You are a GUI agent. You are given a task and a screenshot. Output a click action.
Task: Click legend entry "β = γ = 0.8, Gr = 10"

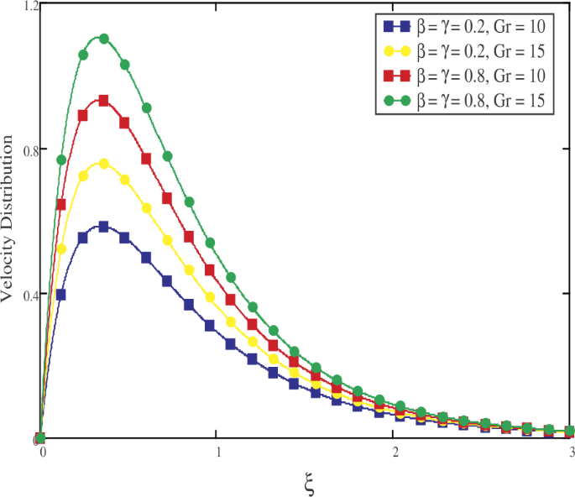tap(464, 76)
